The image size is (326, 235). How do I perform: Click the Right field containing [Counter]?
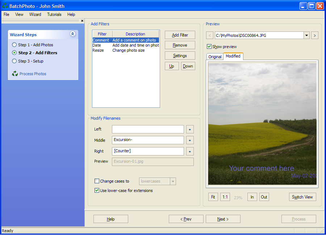pos(148,151)
